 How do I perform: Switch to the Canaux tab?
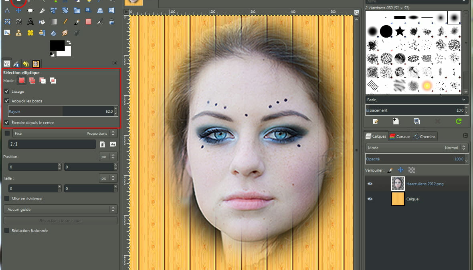tap(400, 136)
